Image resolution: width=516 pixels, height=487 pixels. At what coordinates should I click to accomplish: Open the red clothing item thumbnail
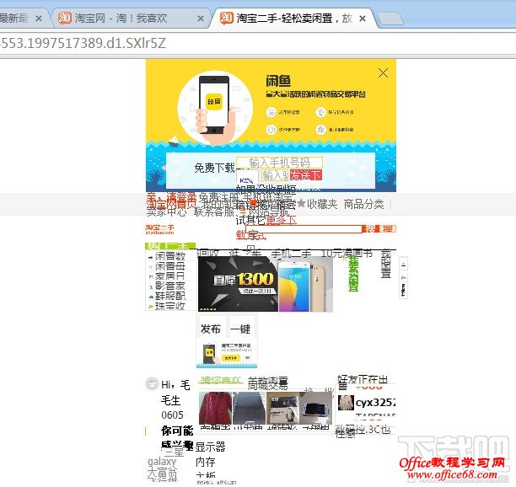click(x=215, y=408)
